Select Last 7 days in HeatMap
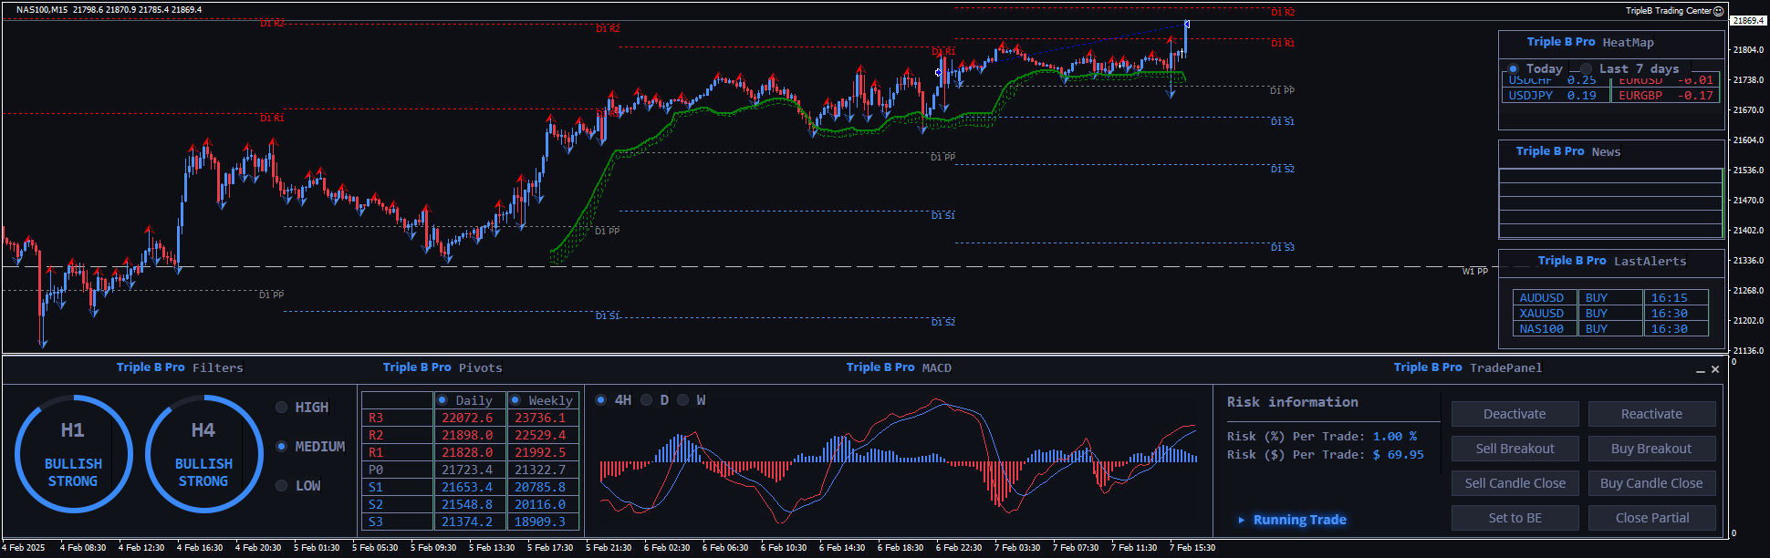This screenshot has width=1770, height=558. point(1587,69)
